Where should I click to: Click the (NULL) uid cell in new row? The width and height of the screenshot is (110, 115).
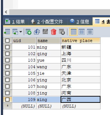24,106
